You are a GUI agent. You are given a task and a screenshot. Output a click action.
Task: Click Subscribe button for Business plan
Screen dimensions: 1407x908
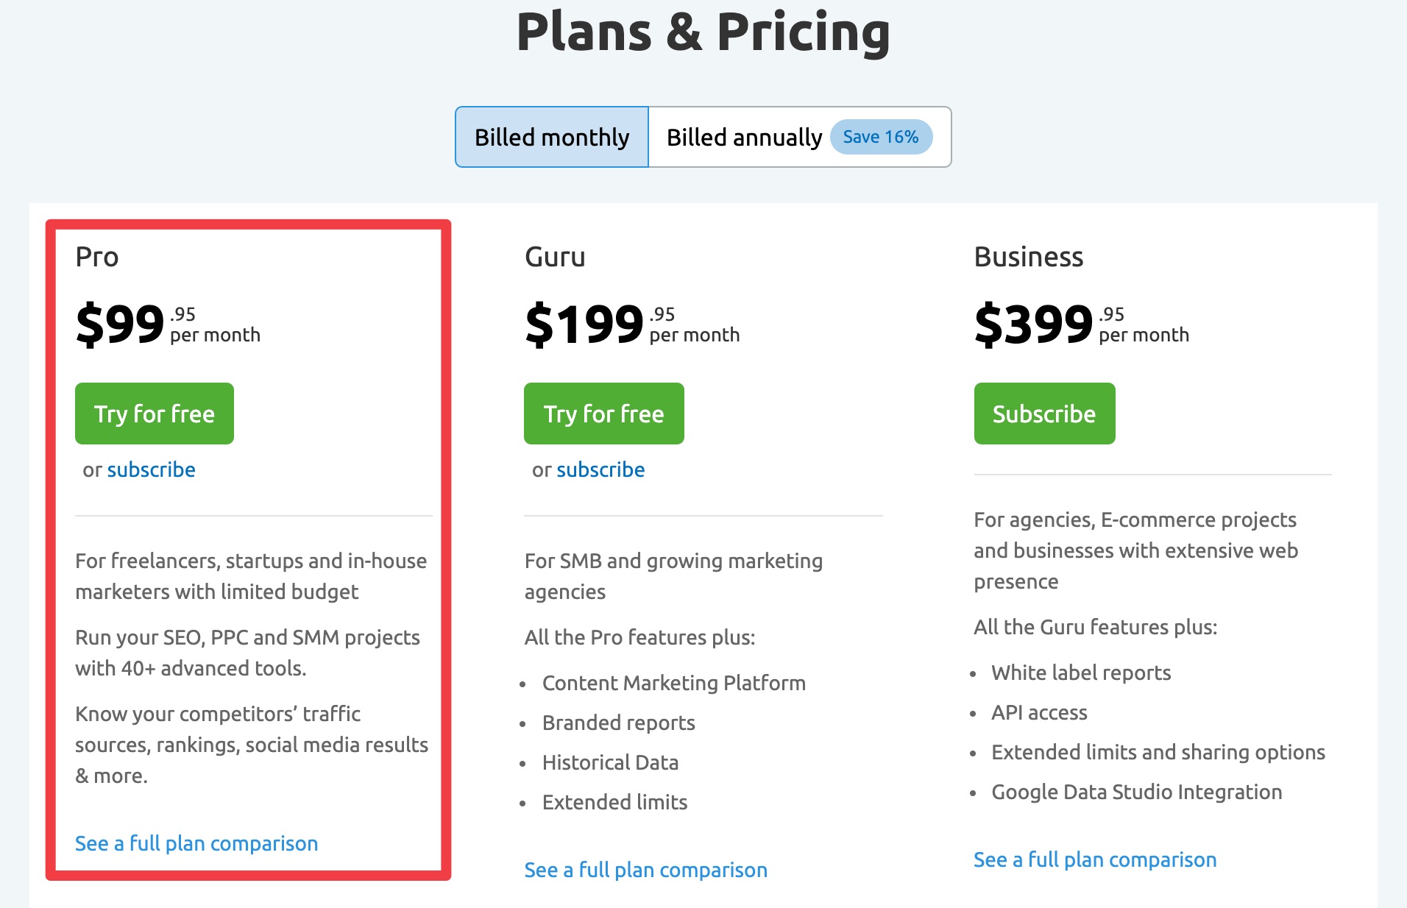pyautogui.click(x=1044, y=414)
